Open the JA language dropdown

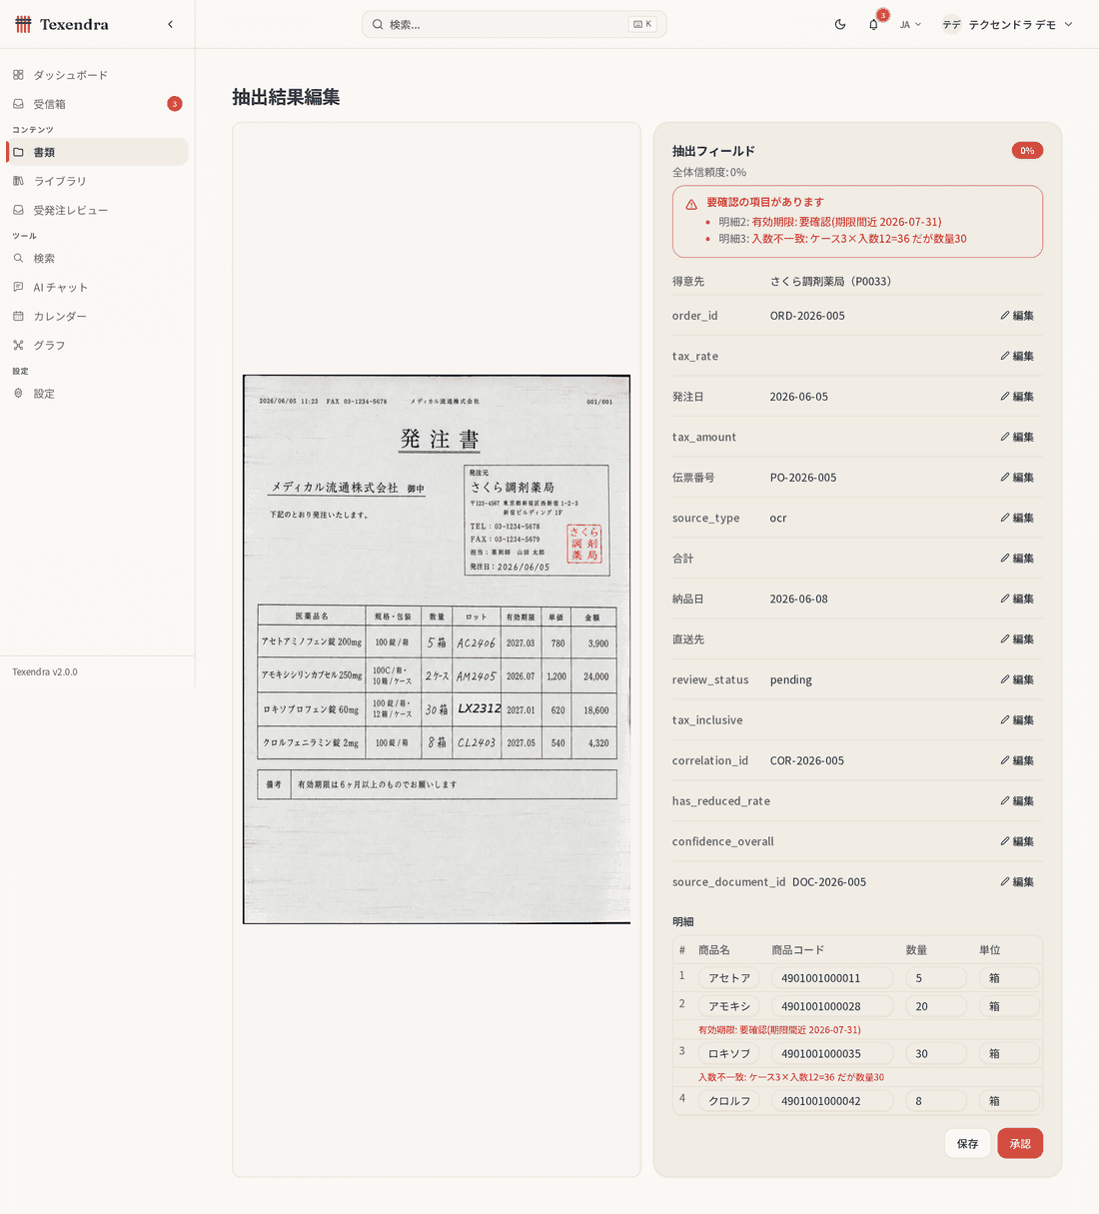click(910, 24)
